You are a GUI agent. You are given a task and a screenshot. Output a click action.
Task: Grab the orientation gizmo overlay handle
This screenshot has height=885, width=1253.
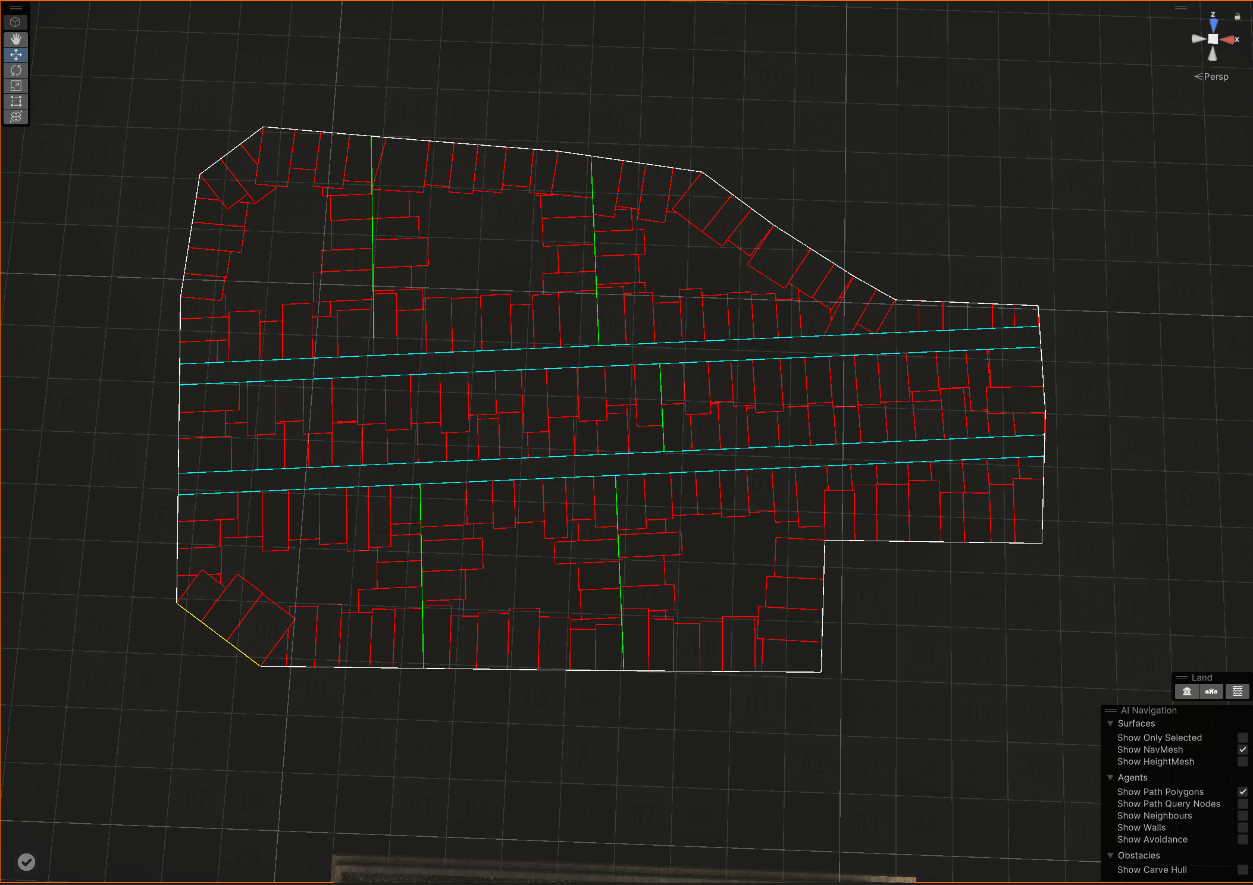point(1180,8)
